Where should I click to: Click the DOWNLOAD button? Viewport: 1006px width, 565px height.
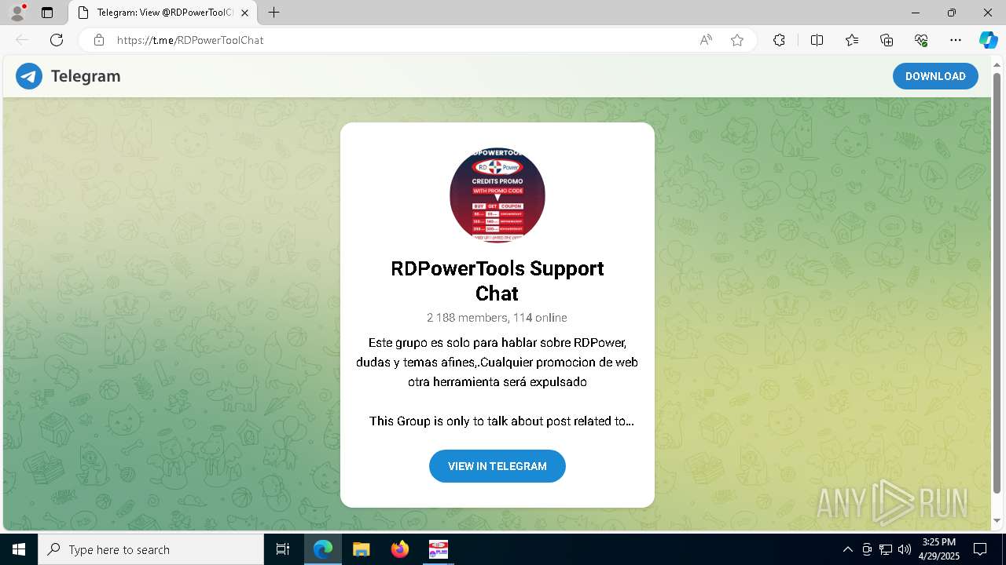[935, 76]
